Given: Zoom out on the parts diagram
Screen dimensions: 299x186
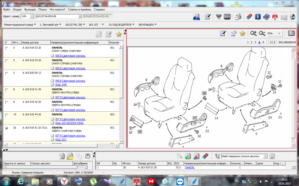Looking at the screenshot, I should point(262,34).
